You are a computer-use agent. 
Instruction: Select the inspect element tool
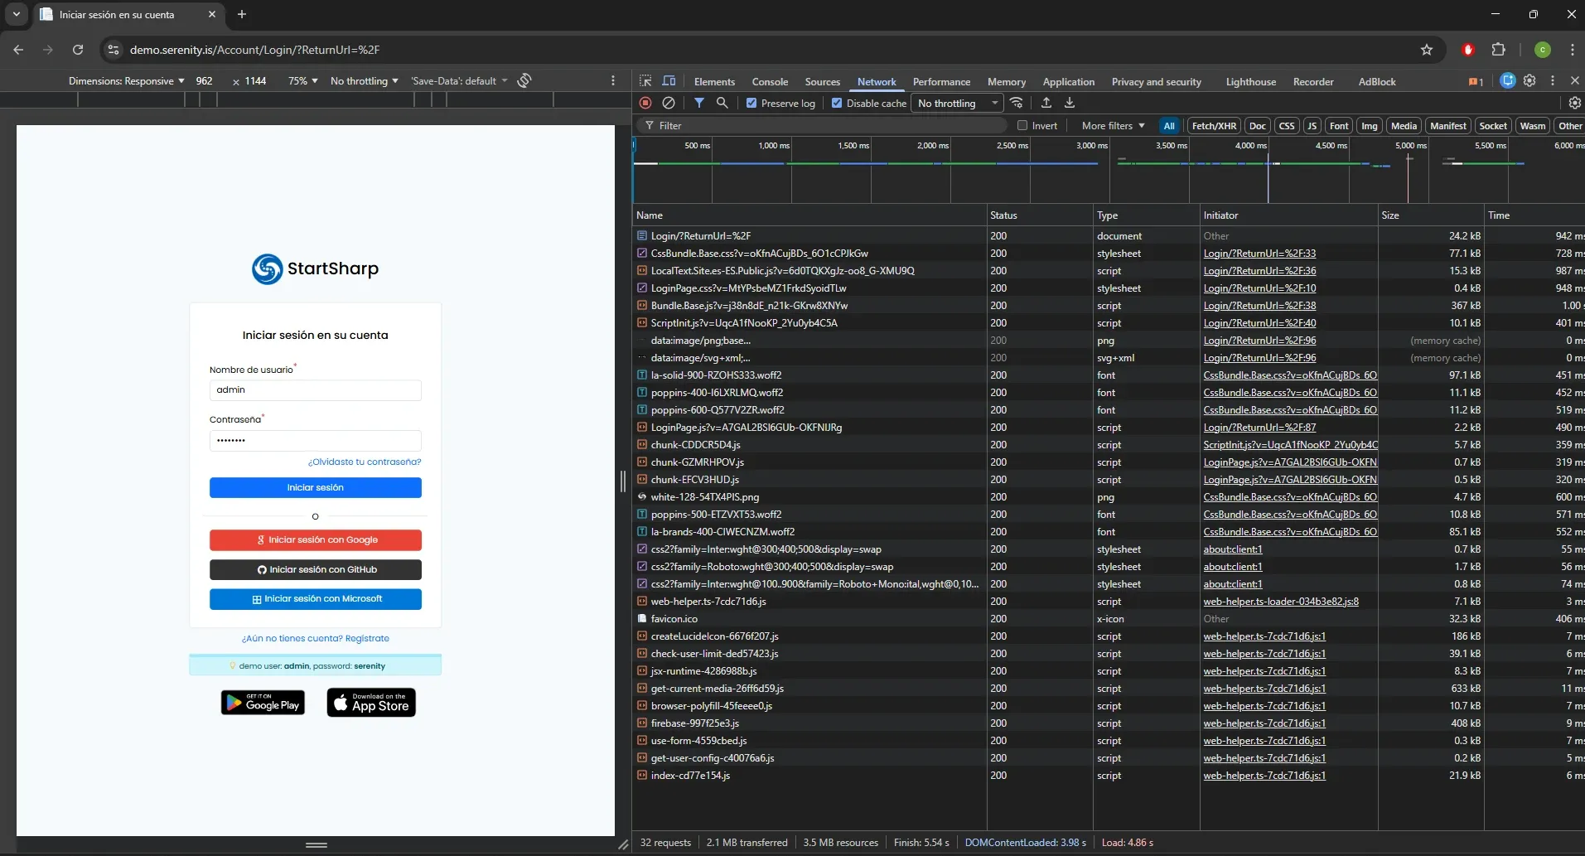646,80
